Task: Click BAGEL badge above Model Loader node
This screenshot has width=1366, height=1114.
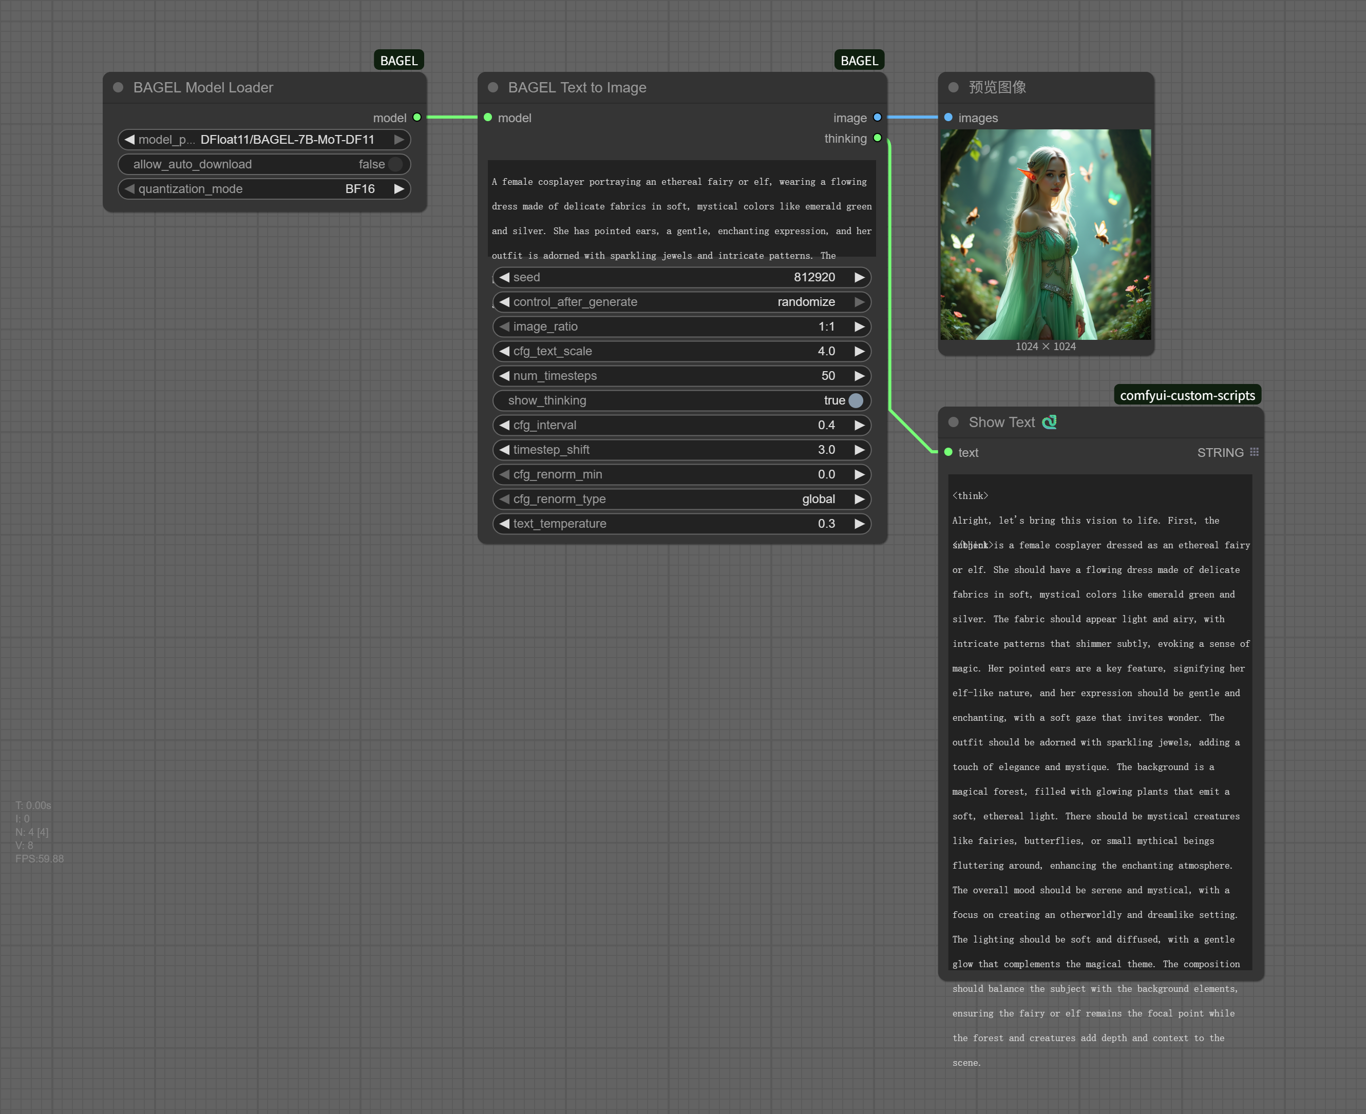Action: tap(399, 61)
